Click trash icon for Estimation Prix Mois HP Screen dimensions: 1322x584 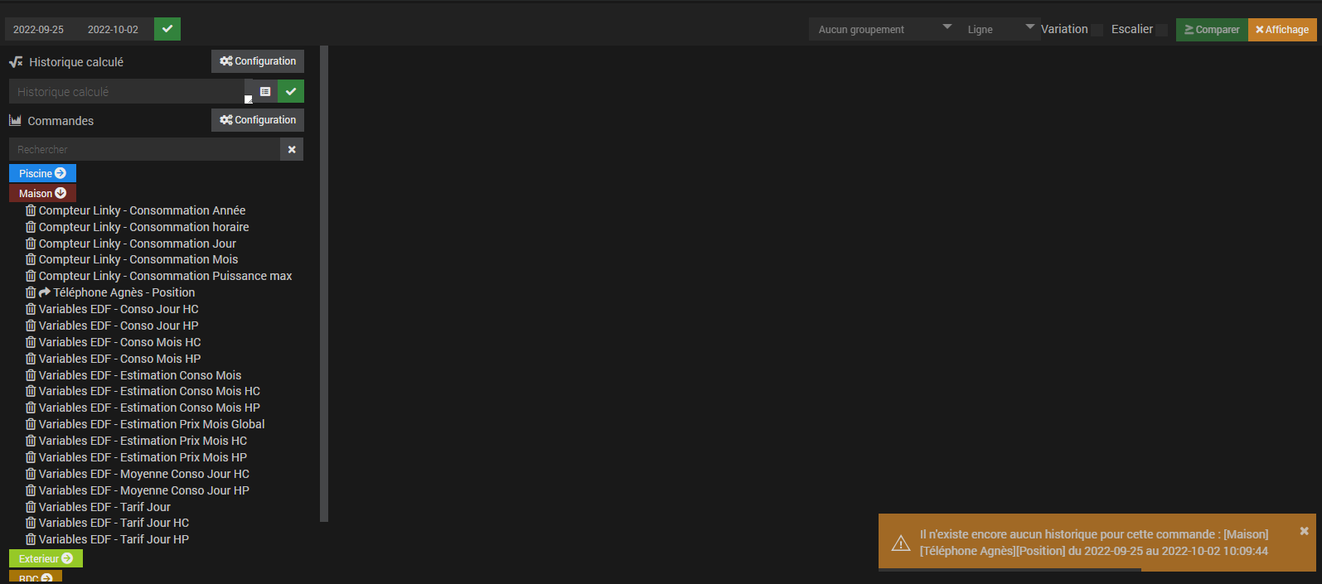[31, 457]
